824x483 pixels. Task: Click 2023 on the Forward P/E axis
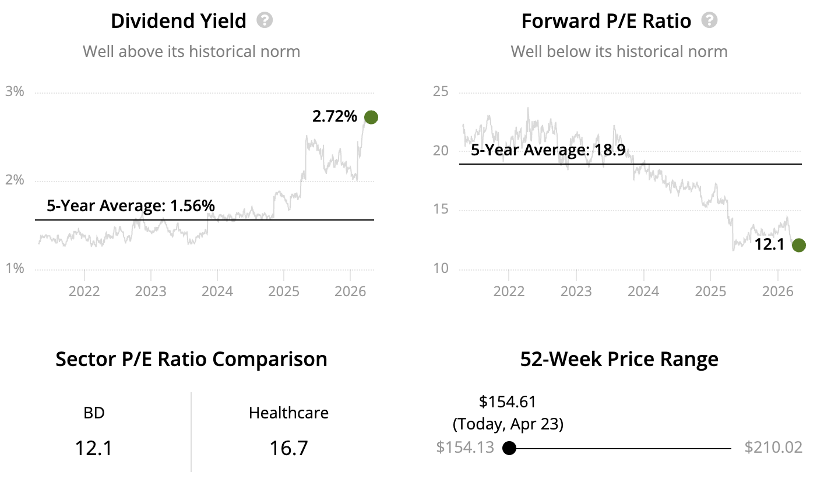[576, 290]
